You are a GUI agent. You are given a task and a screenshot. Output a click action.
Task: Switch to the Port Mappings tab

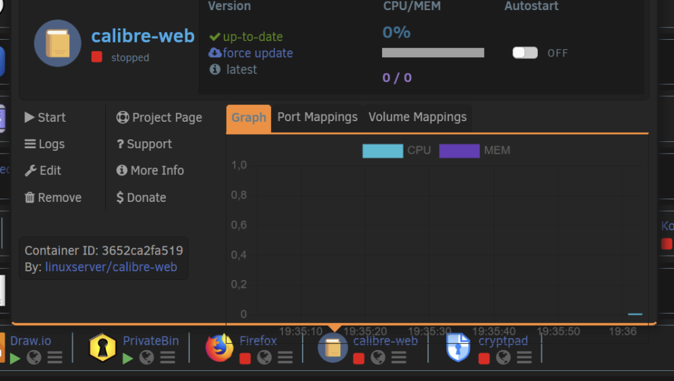(x=317, y=117)
